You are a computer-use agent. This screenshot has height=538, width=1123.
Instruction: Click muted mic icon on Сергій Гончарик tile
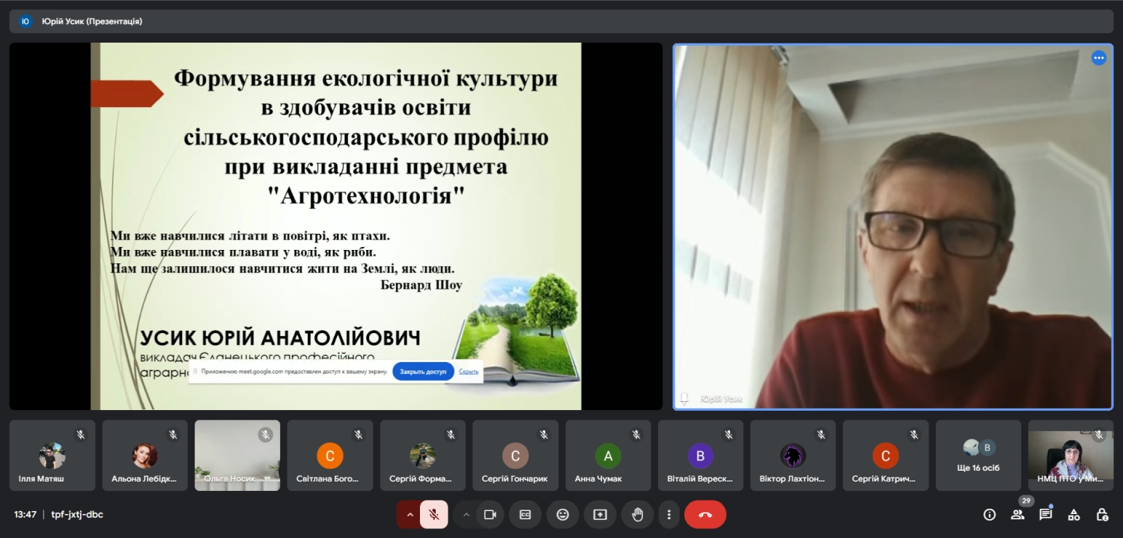click(544, 434)
